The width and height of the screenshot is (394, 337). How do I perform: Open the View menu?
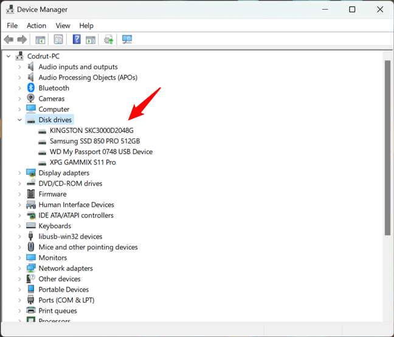[63, 26]
